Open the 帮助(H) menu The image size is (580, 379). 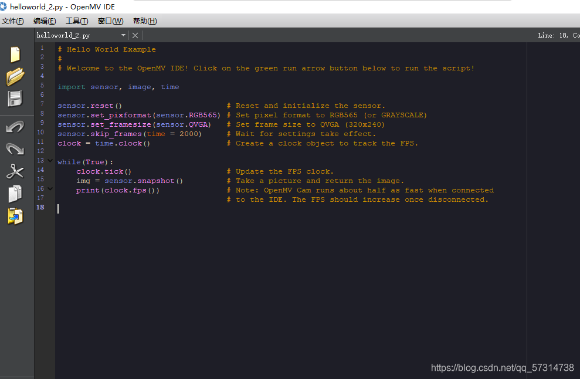point(145,21)
